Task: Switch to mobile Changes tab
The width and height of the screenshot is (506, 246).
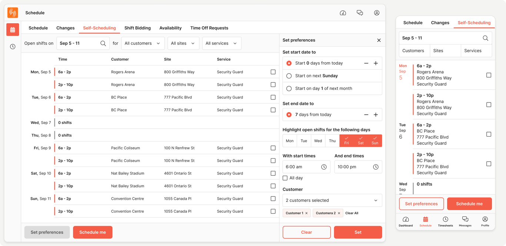Action: pyautogui.click(x=440, y=23)
